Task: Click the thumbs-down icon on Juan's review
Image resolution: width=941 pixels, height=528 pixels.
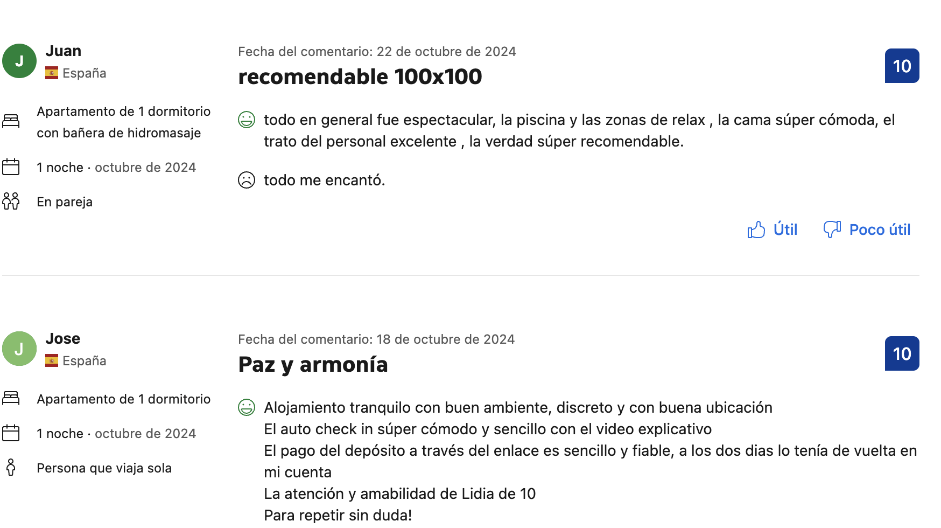Action: tap(832, 230)
